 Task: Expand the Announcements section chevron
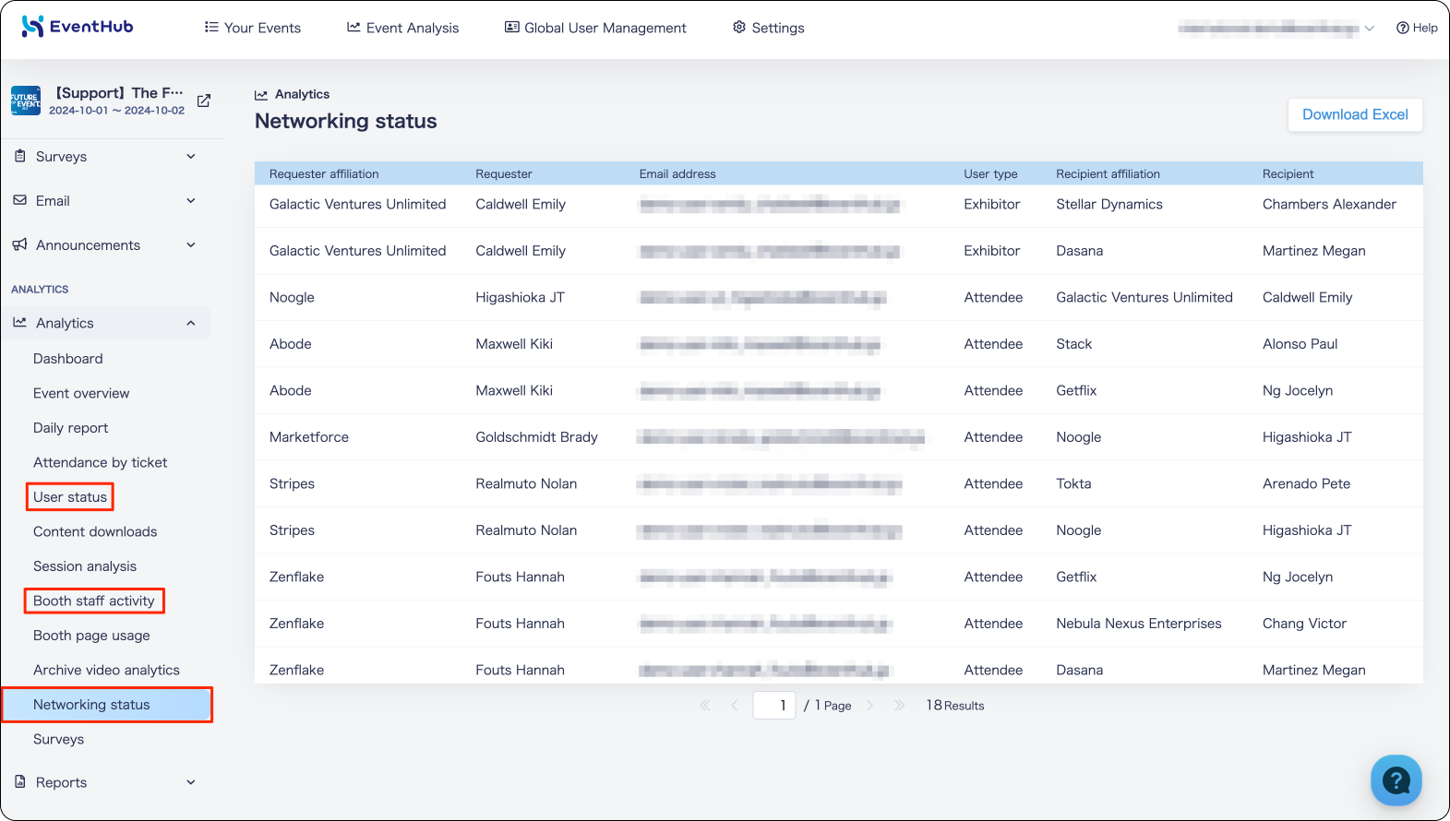(191, 244)
